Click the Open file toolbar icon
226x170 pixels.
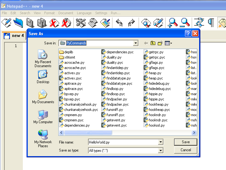click(18, 22)
